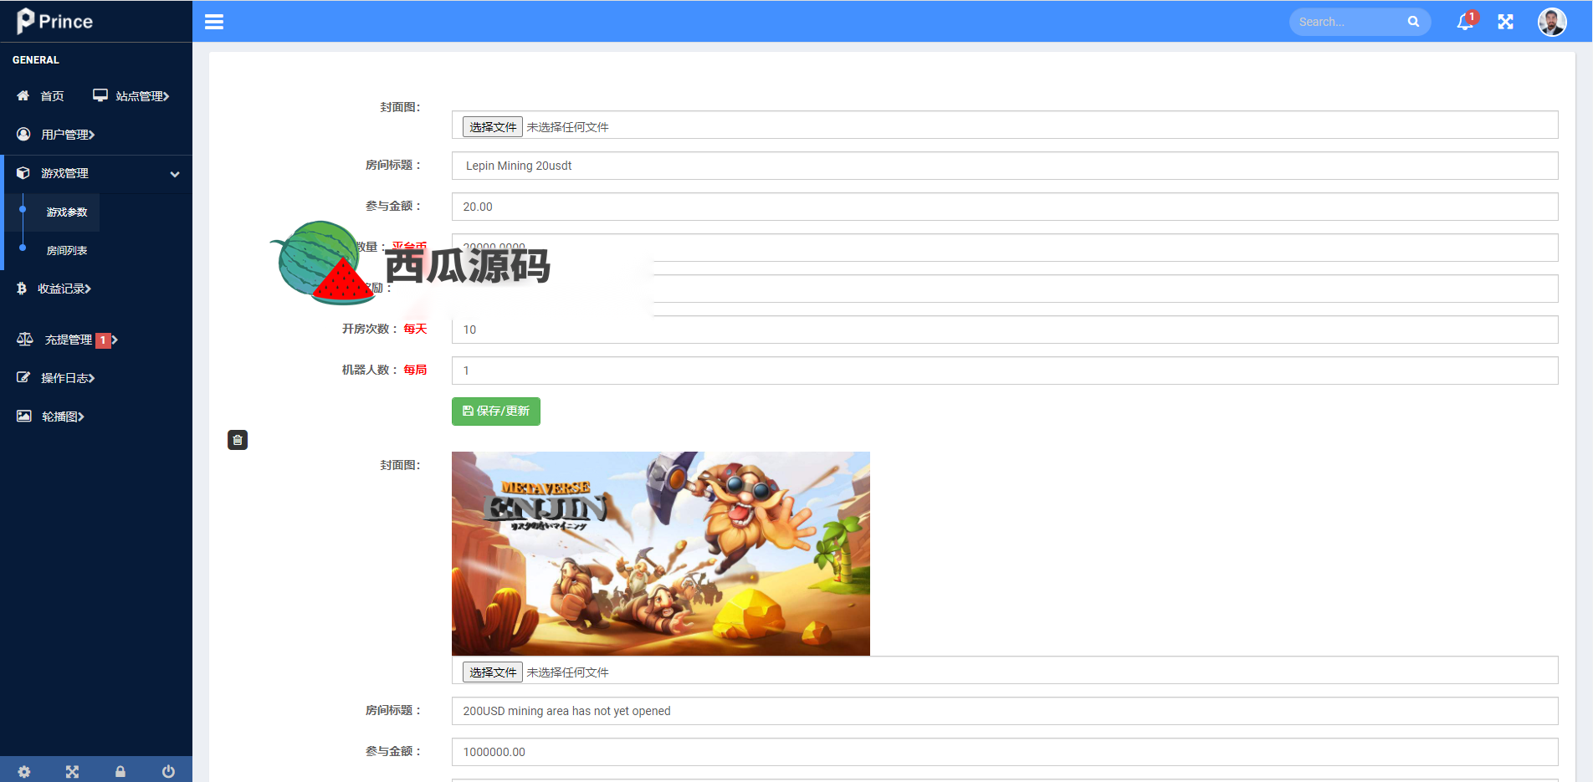
Task: Click first 选择文件 file chooser button
Action: click(493, 127)
